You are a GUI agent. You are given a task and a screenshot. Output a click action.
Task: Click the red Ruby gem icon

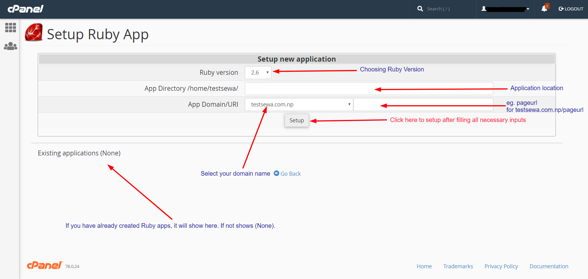pyautogui.click(x=34, y=32)
